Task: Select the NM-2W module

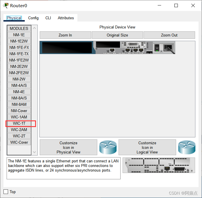Action: coord(19,79)
